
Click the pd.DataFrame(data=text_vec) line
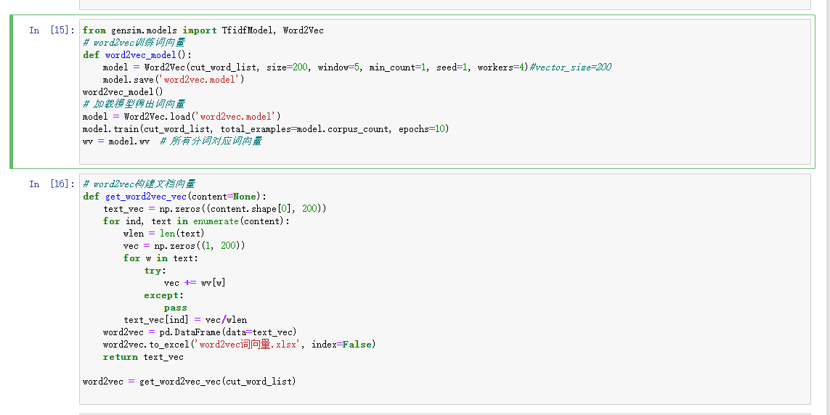[x=200, y=332]
